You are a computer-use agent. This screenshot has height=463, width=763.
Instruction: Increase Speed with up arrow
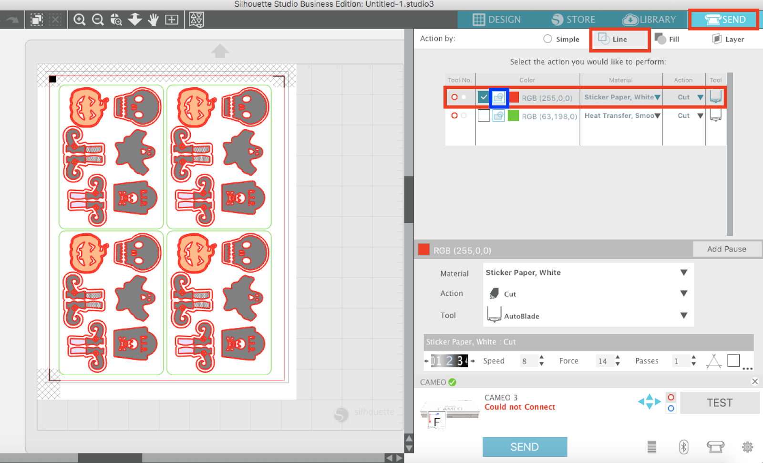[x=541, y=357]
